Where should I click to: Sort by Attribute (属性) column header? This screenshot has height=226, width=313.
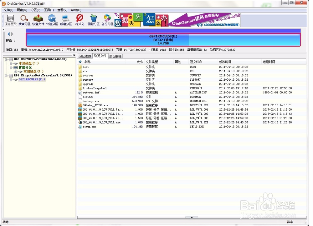pyautogui.click(x=181, y=62)
